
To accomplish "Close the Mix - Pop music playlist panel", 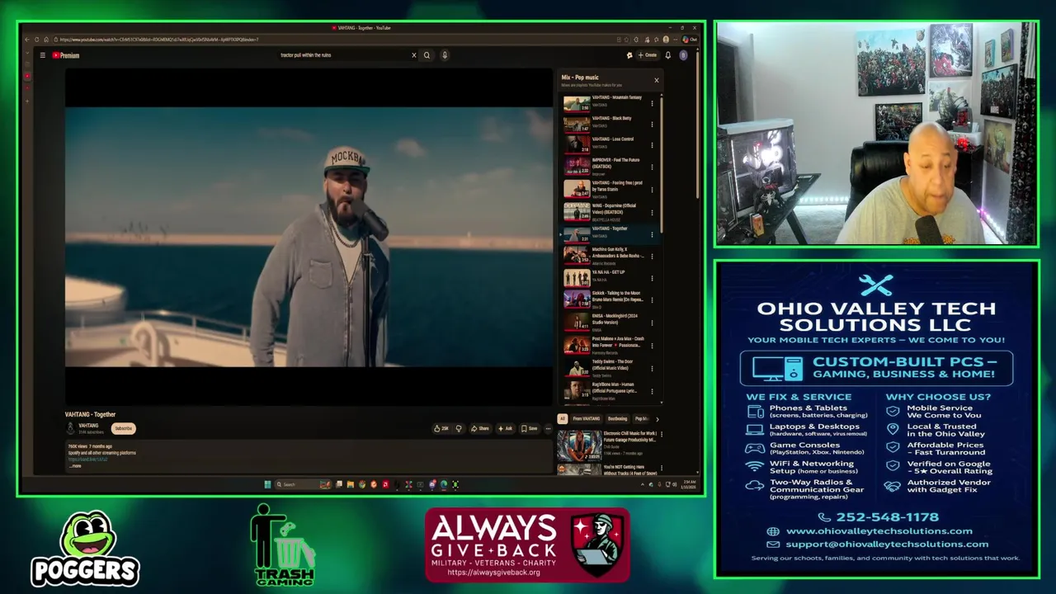I will [x=657, y=80].
